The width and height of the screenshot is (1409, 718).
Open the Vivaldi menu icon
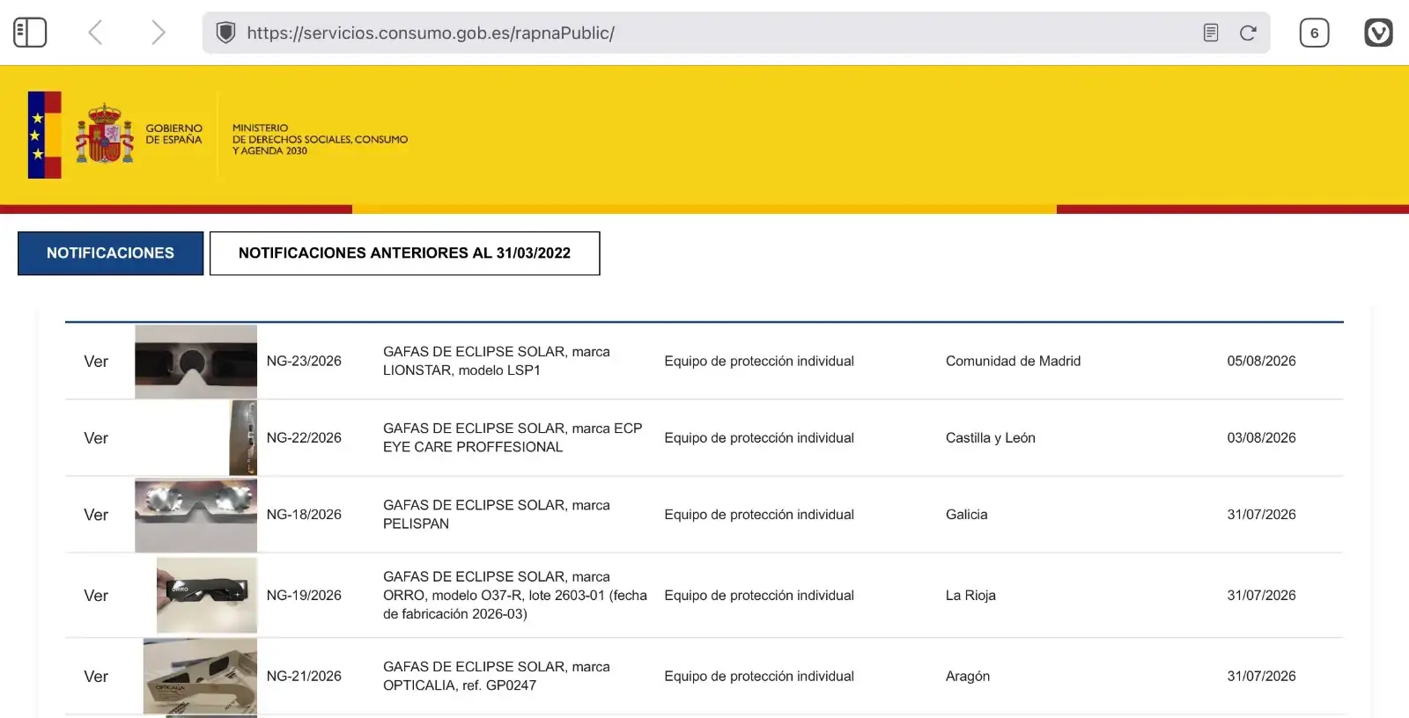click(x=1378, y=33)
